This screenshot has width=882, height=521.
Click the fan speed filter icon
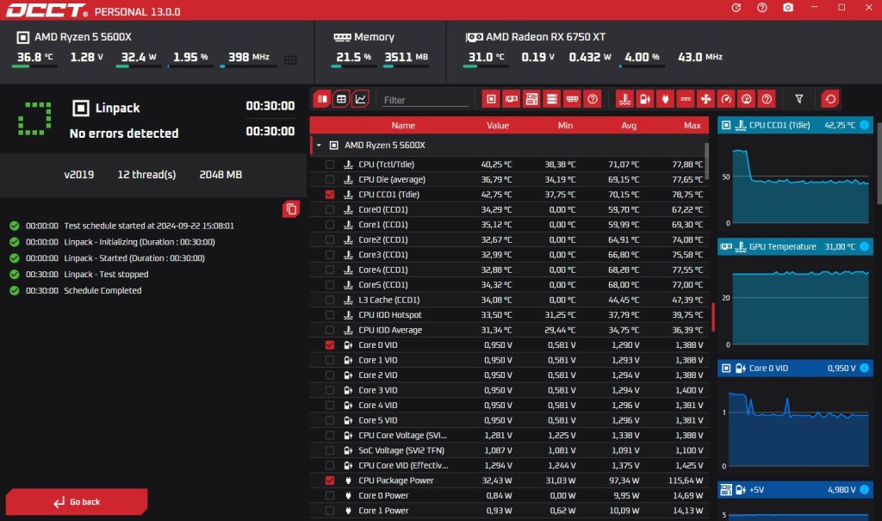click(x=705, y=99)
